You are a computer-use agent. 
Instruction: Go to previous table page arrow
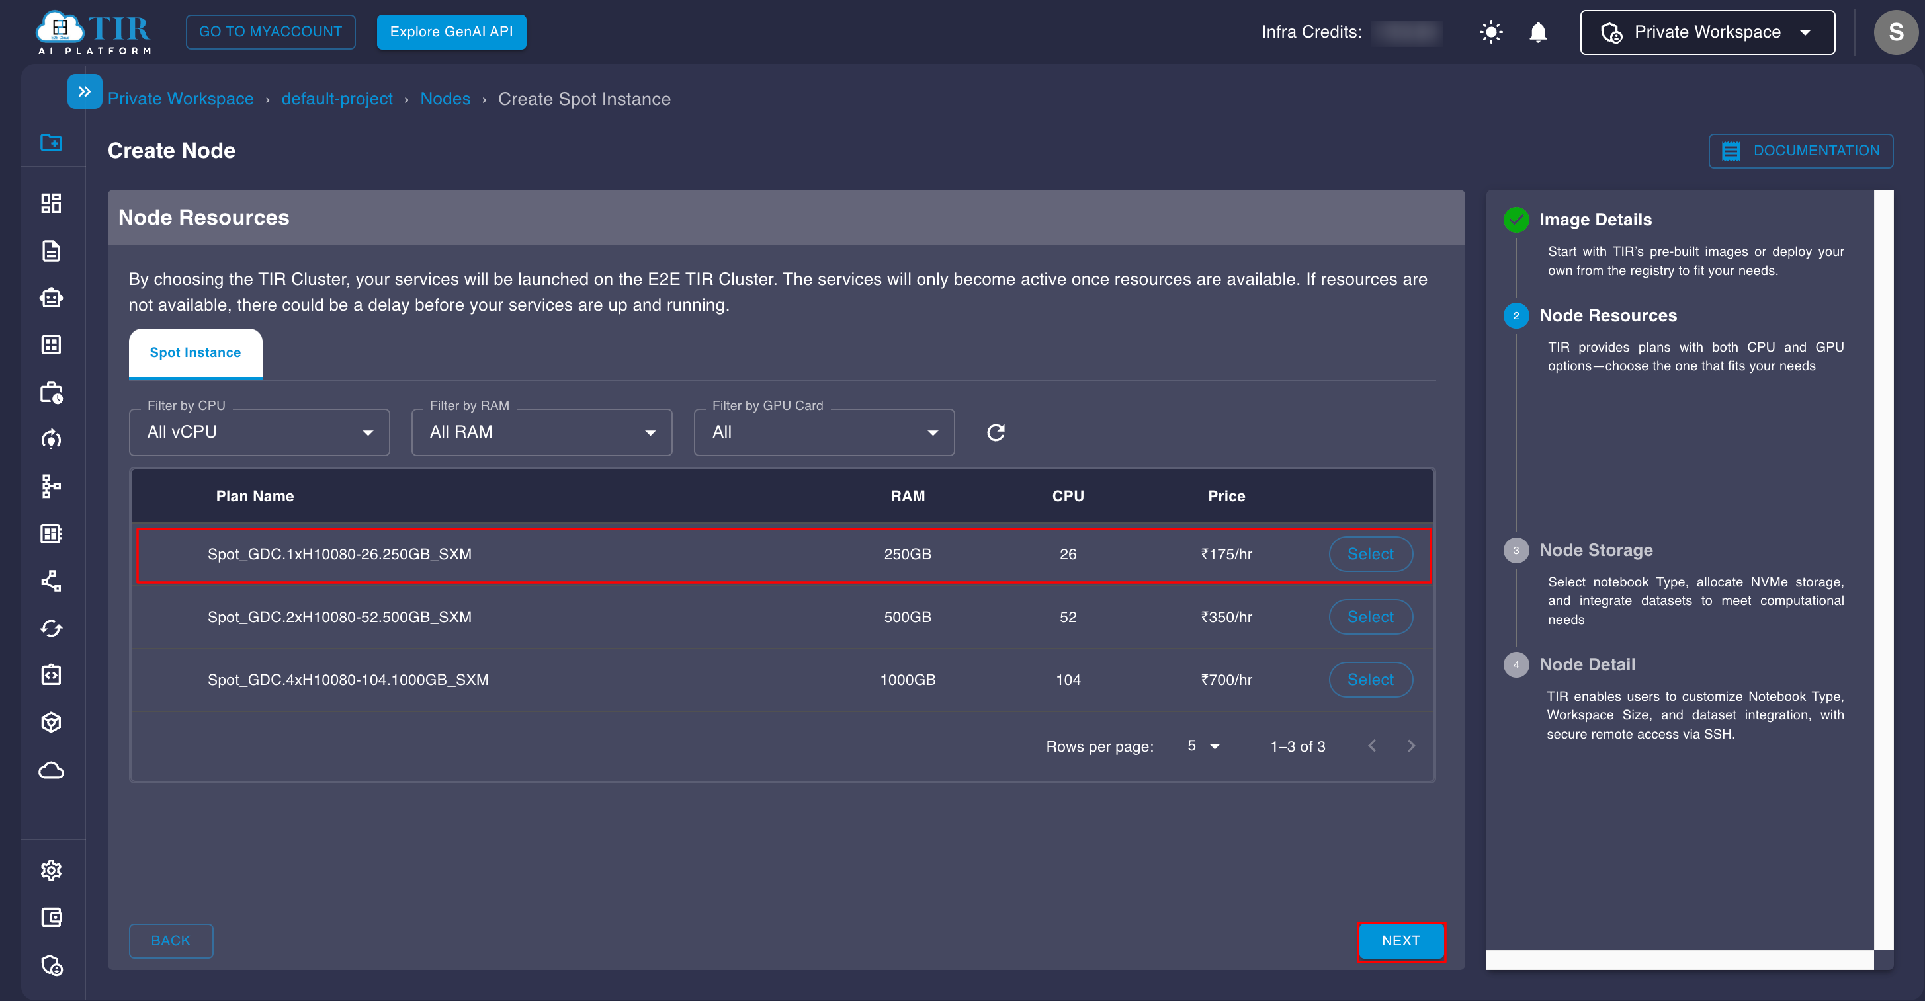[1372, 746]
